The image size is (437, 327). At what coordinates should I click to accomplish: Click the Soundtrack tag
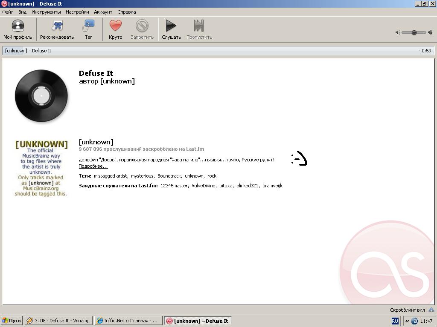(169, 176)
